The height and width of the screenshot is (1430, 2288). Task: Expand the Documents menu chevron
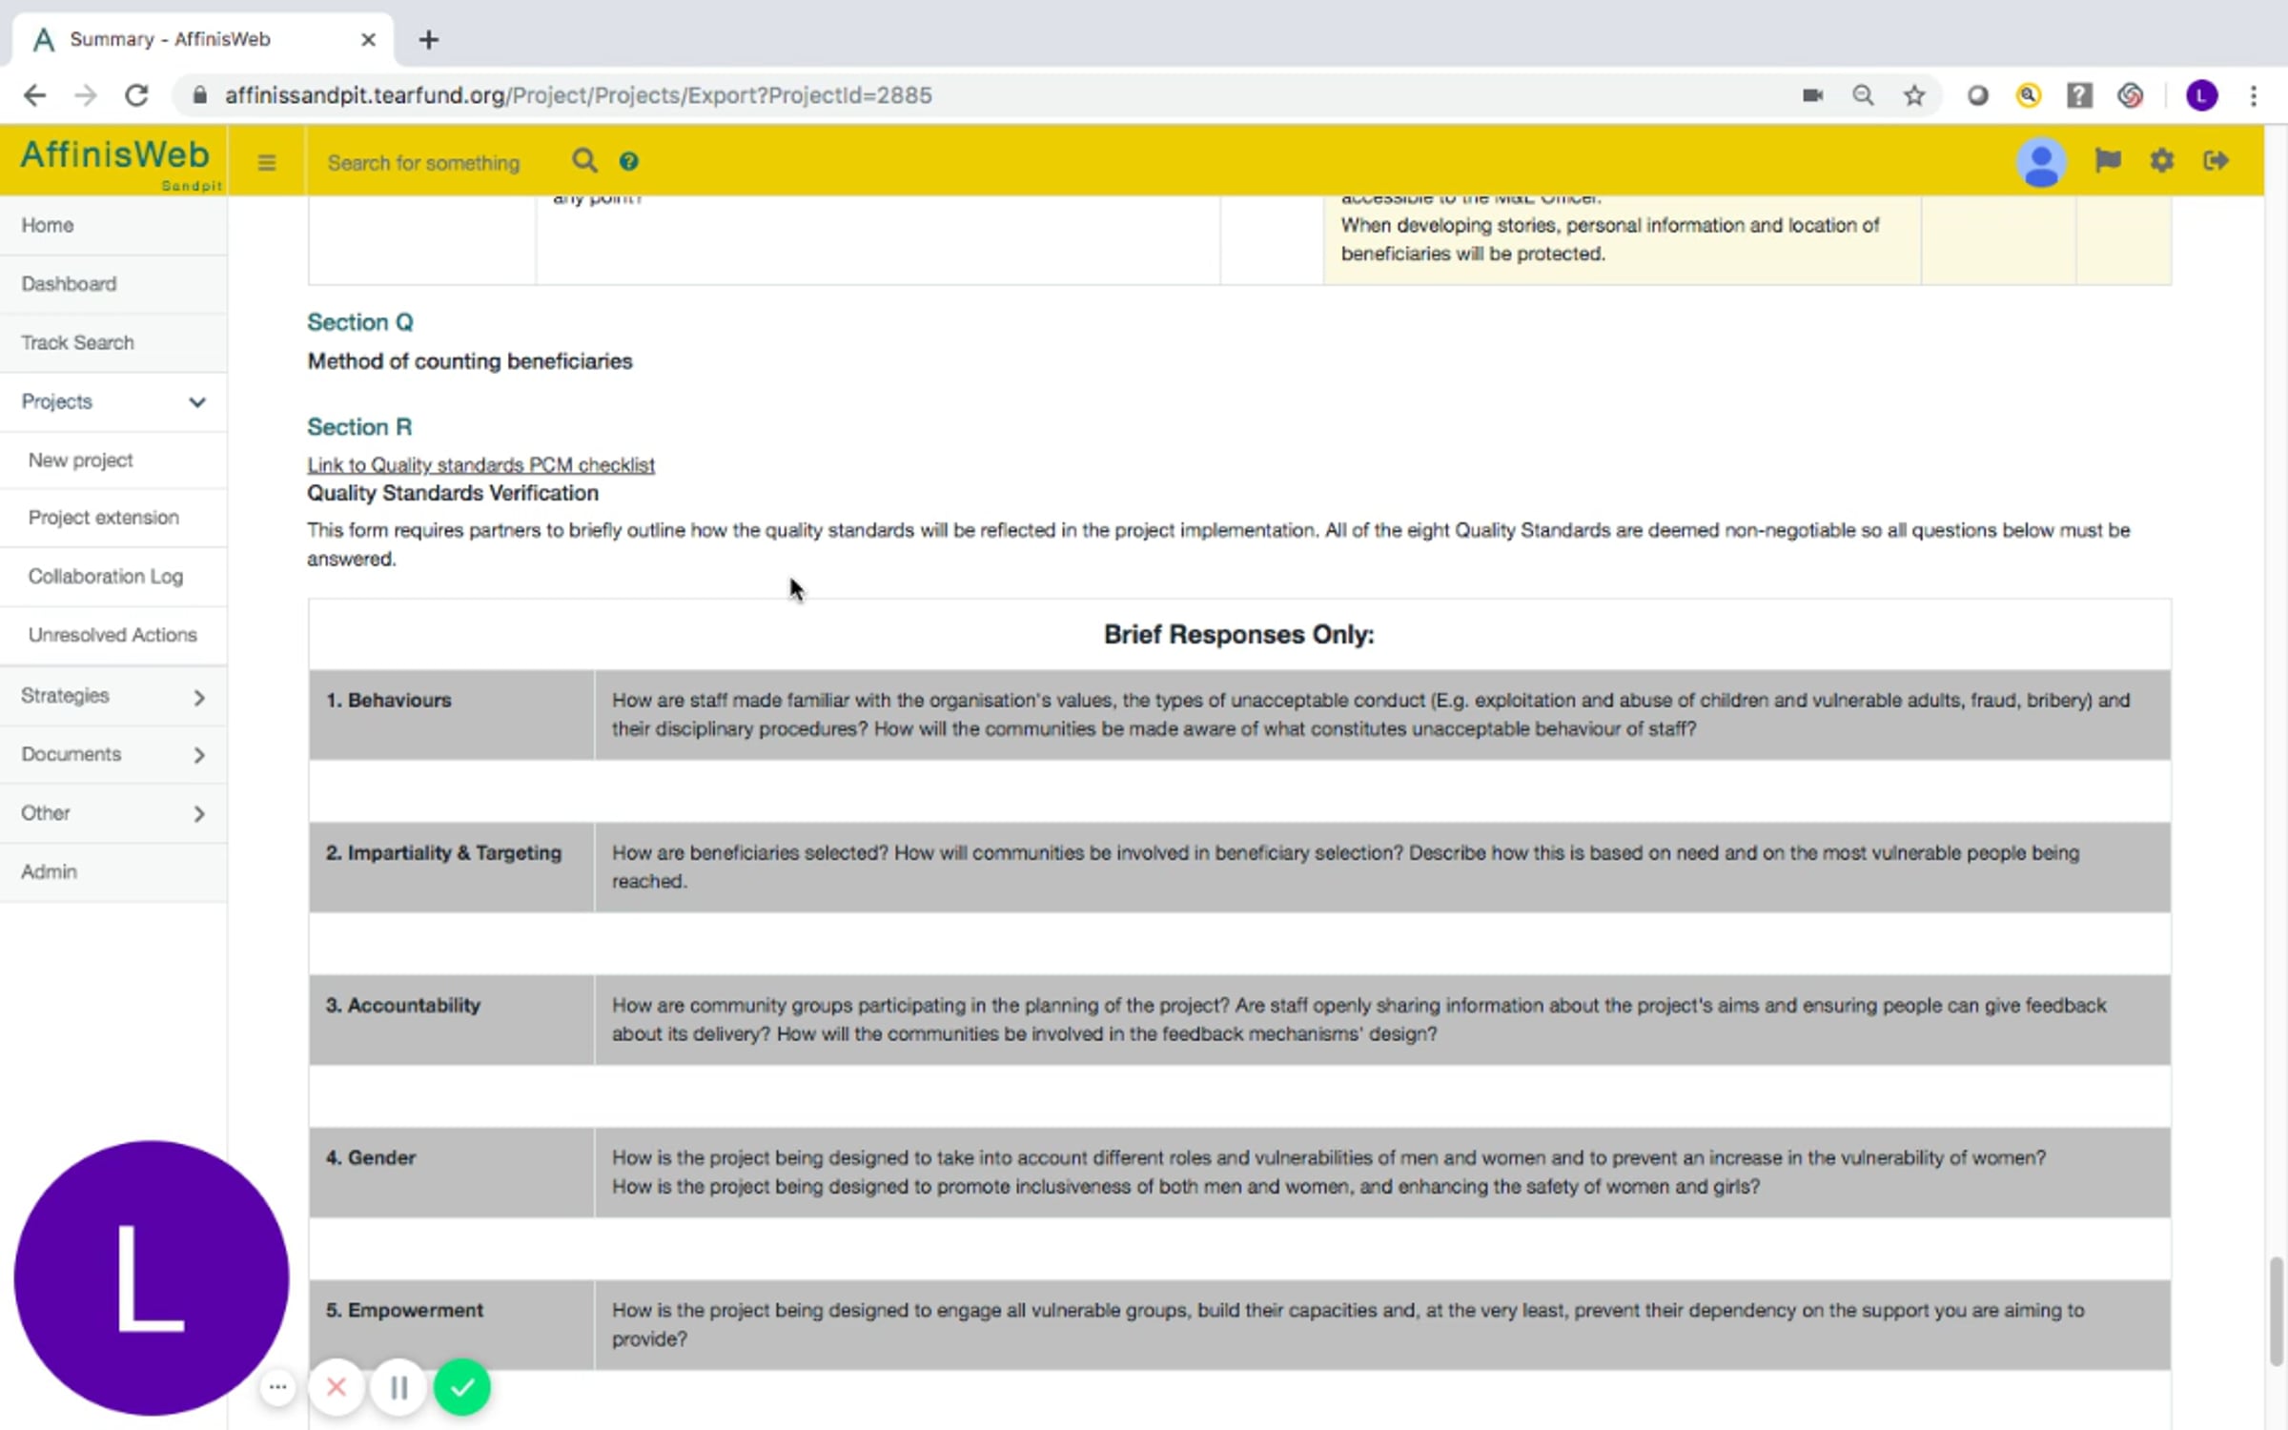pos(198,756)
